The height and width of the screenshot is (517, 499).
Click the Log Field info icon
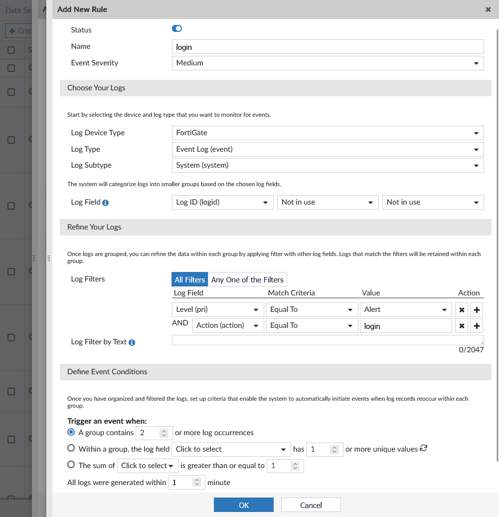(106, 203)
